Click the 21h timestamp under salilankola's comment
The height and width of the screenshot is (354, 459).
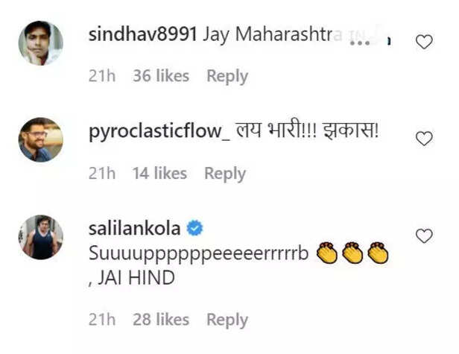pos(102,319)
